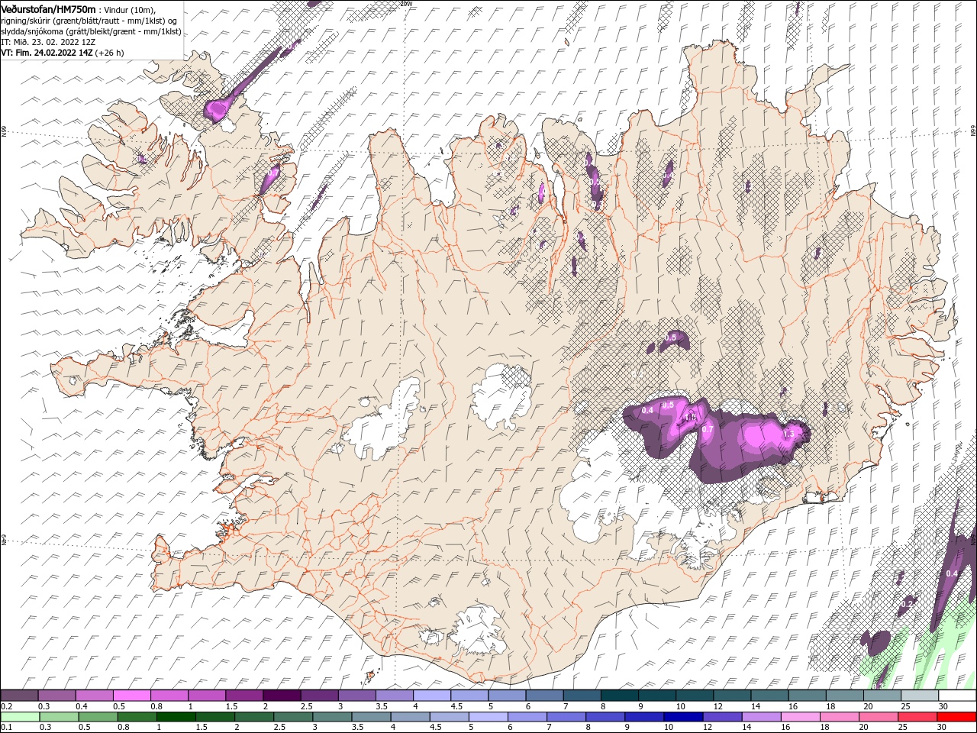
Task: Select the lower legend swatch labeled 3.5
Action: 371,716
